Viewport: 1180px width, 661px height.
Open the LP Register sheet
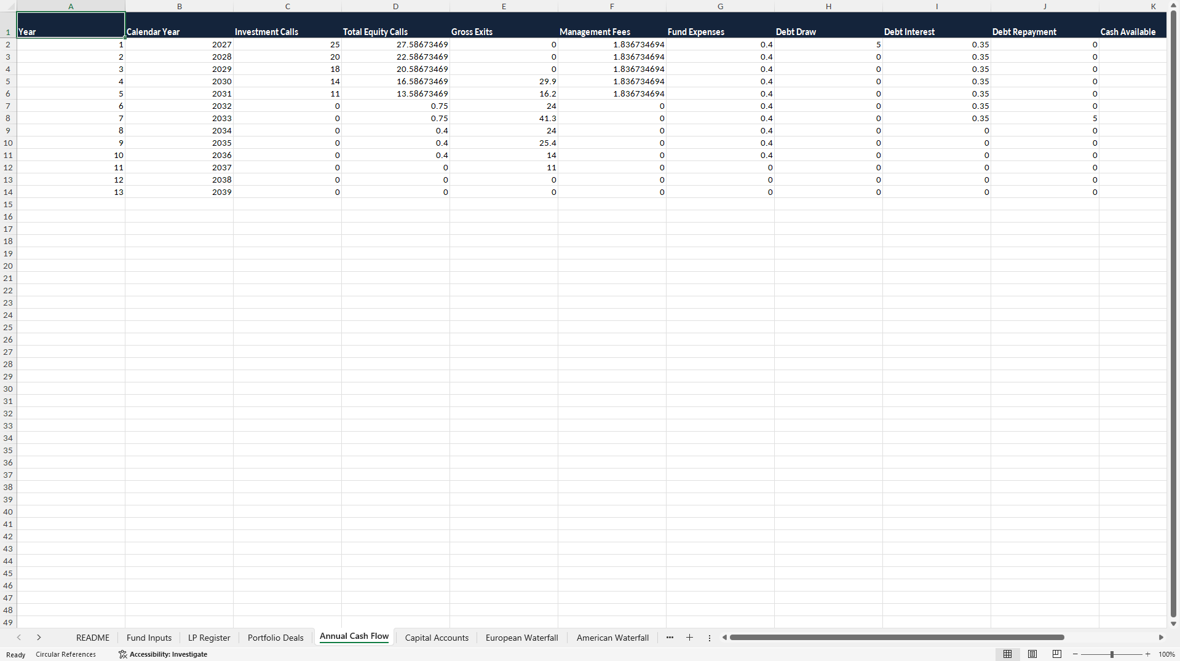(209, 638)
